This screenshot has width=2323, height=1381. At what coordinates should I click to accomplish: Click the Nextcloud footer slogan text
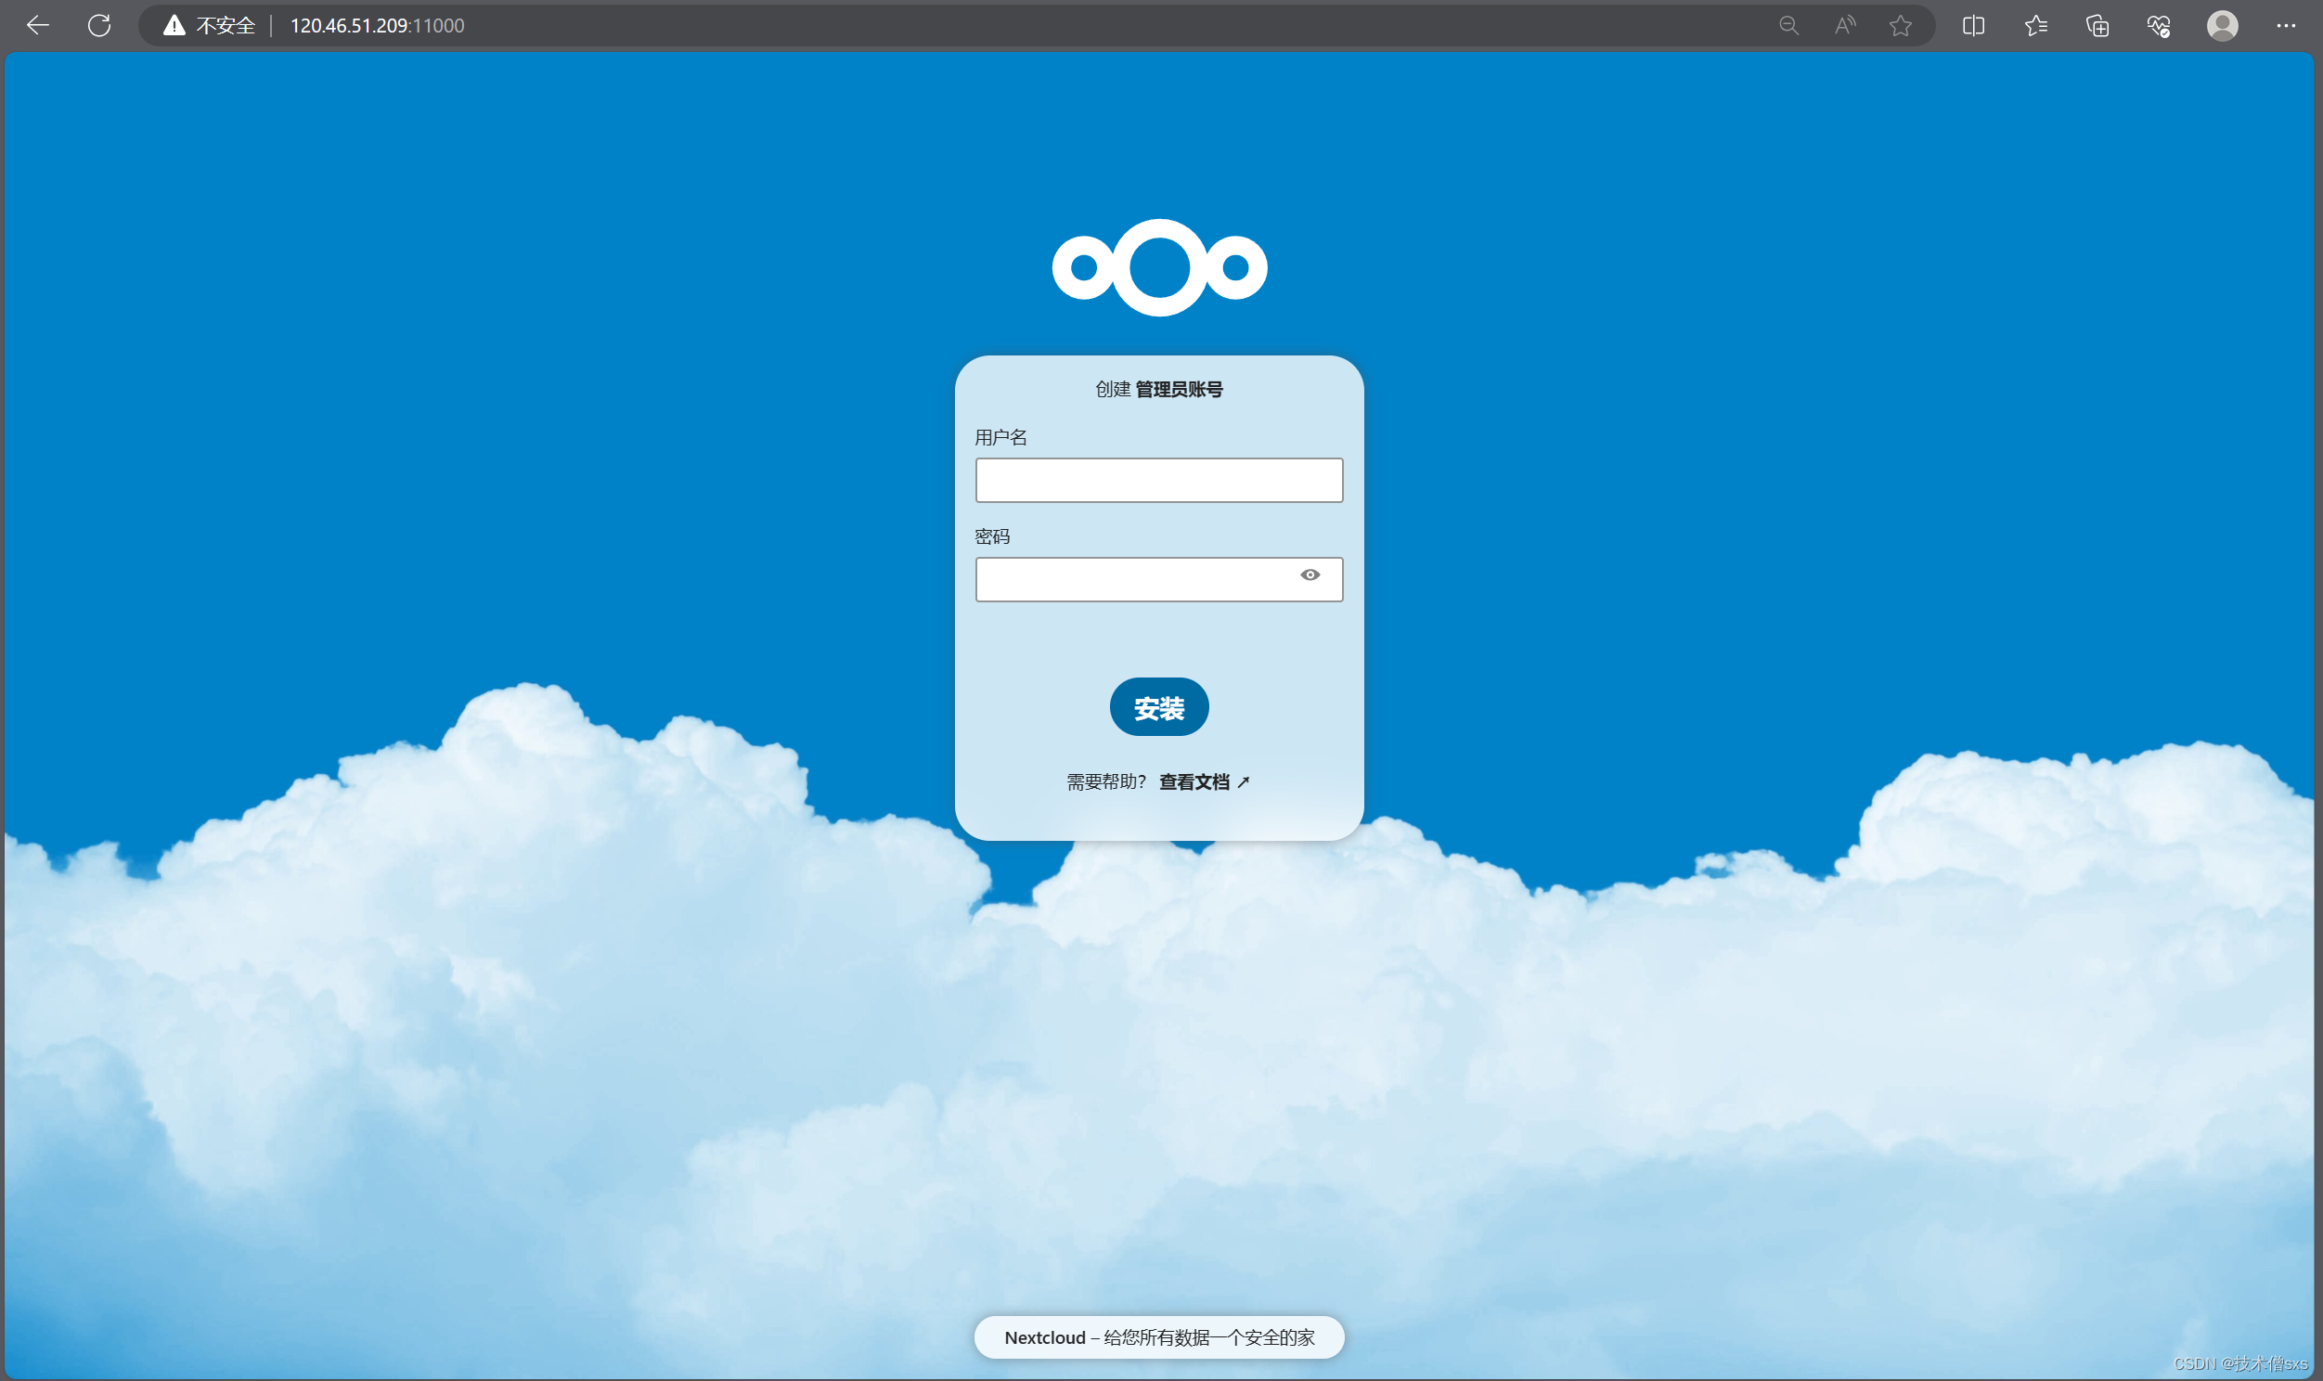pos(1159,1337)
